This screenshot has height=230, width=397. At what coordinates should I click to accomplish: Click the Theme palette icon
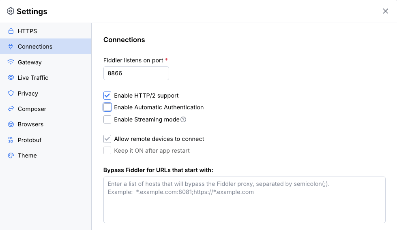pos(11,155)
